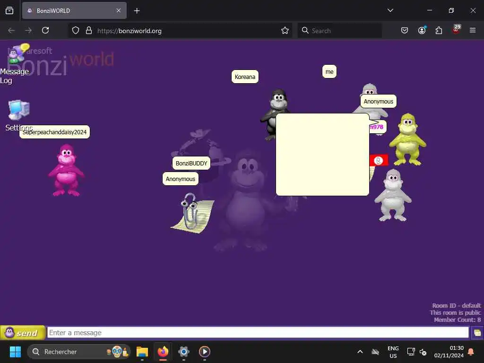This screenshot has width=484, height=363.
Task: Click the 'me' name tag
Action: pyautogui.click(x=329, y=72)
